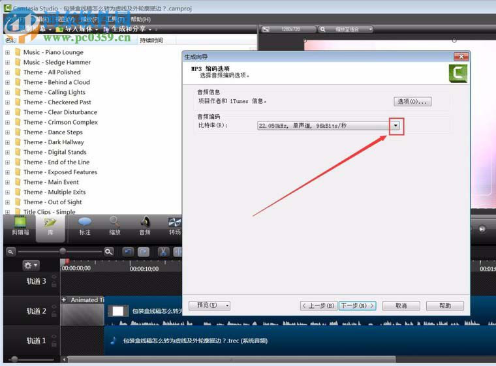Open the Callouts (标注) tool
The image size is (496, 366).
pos(84,226)
